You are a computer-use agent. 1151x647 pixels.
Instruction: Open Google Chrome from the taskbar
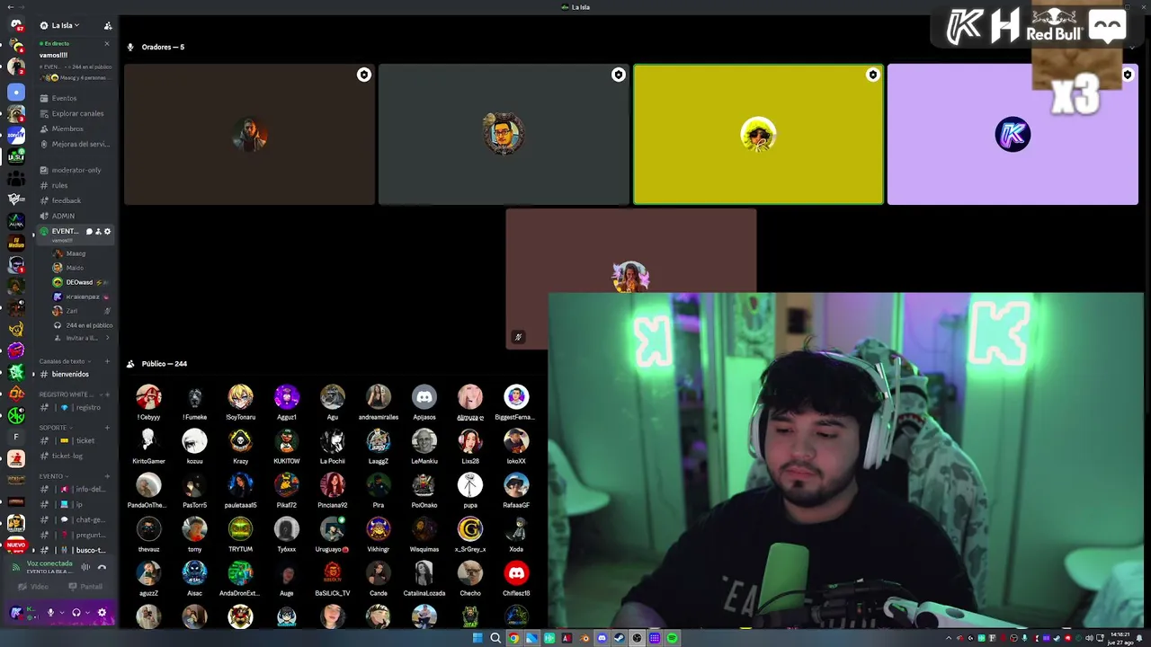[x=513, y=638]
